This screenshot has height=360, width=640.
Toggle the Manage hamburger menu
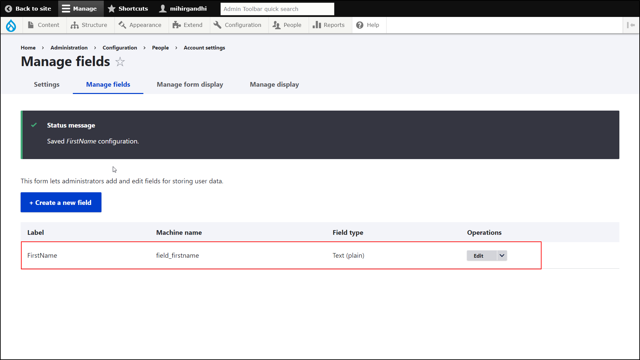tap(80, 9)
